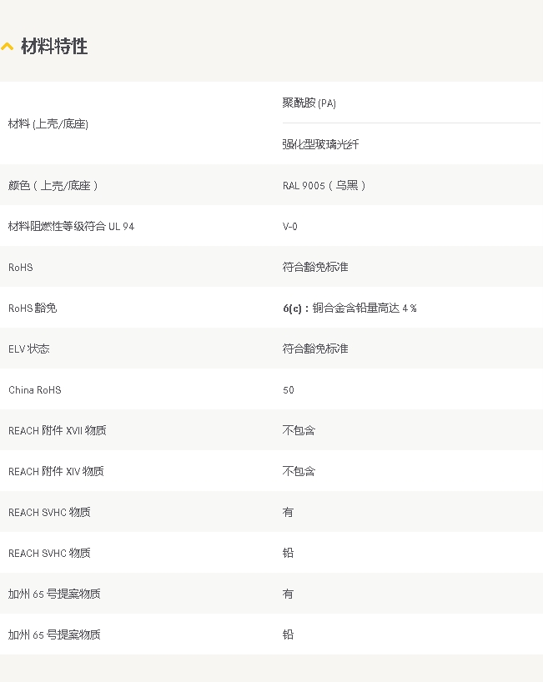The width and height of the screenshot is (543, 682).
Task: Select the 聚酰胺 (PA) value
Action: pos(309,103)
